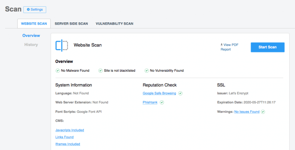This screenshot has height=150, width=295.
Task: Click the No Malware Found checkmark icon
Action: [x=58, y=71]
